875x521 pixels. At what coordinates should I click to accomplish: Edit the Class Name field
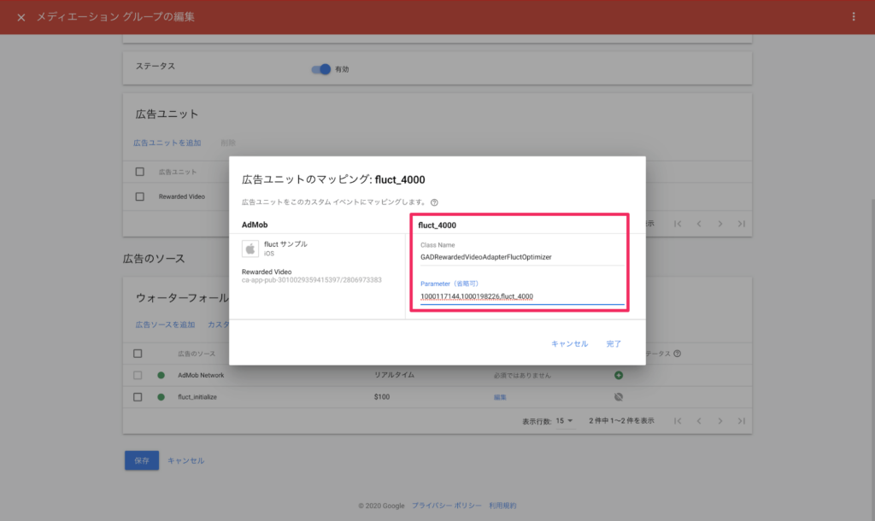click(x=522, y=257)
